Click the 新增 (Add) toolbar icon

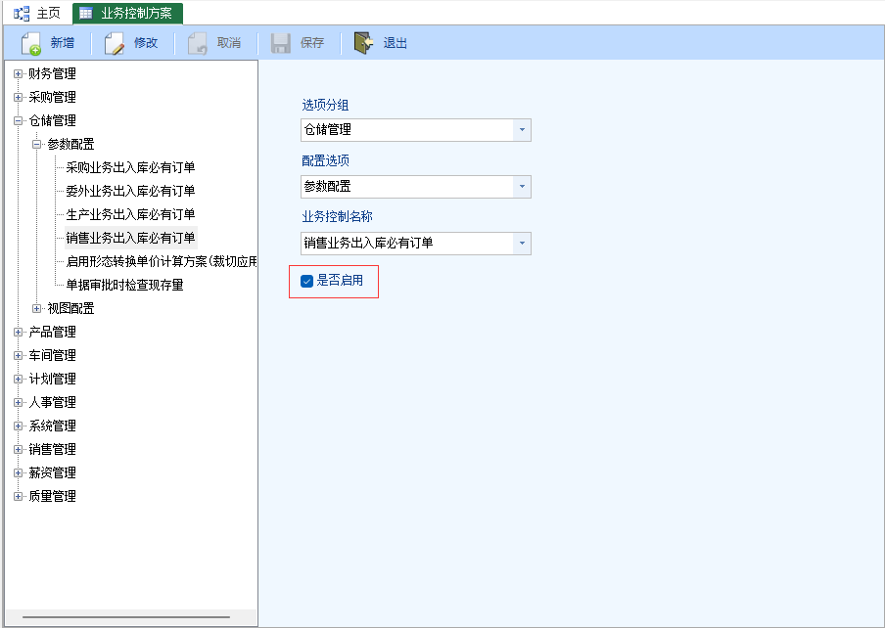31,43
